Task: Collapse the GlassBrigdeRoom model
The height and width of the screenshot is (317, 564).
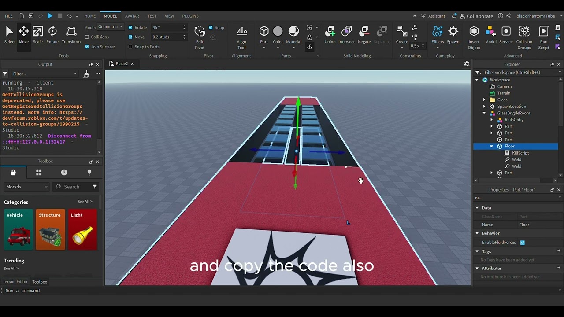Action: [x=484, y=113]
